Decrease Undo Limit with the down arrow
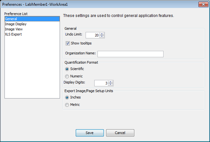 tap(102, 36)
